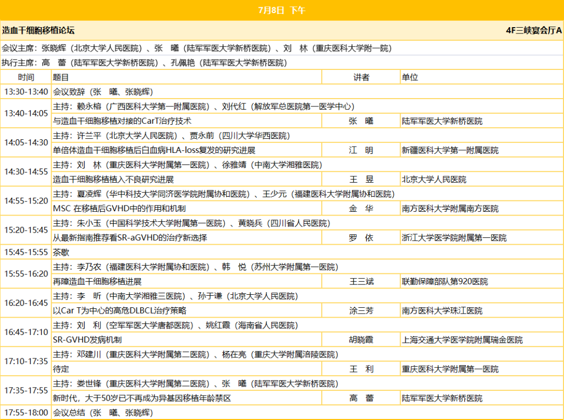Click speaker '高 蕾' in the 17:35 row
This screenshot has height=420, width=564.
pyautogui.click(x=361, y=398)
